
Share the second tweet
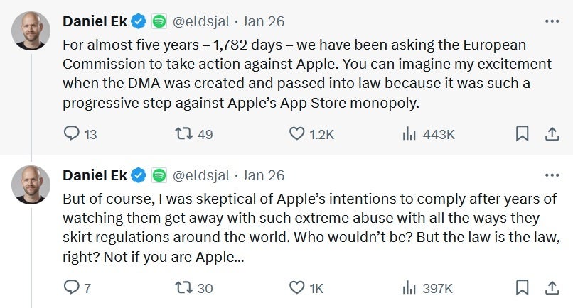click(x=551, y=287)
